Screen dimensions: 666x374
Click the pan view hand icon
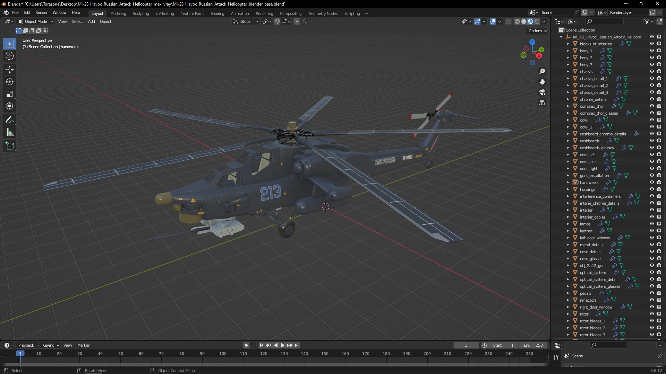pyautogui.click(x=542, y=82)
